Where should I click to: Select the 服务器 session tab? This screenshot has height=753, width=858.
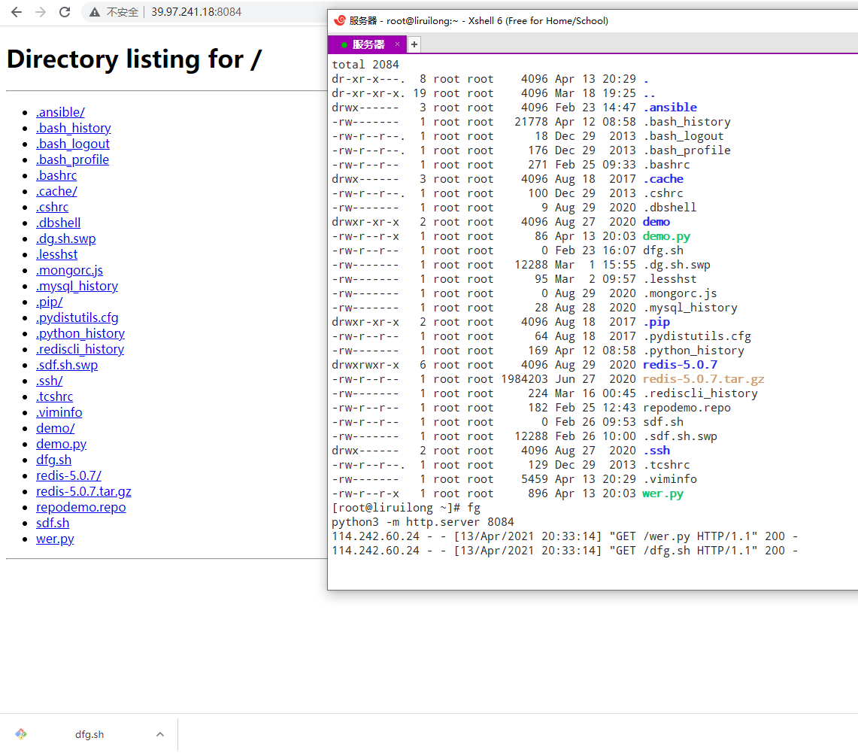click(367, 44)
